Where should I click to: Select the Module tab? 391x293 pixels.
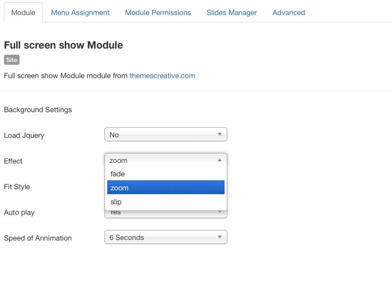coord(23,12)
